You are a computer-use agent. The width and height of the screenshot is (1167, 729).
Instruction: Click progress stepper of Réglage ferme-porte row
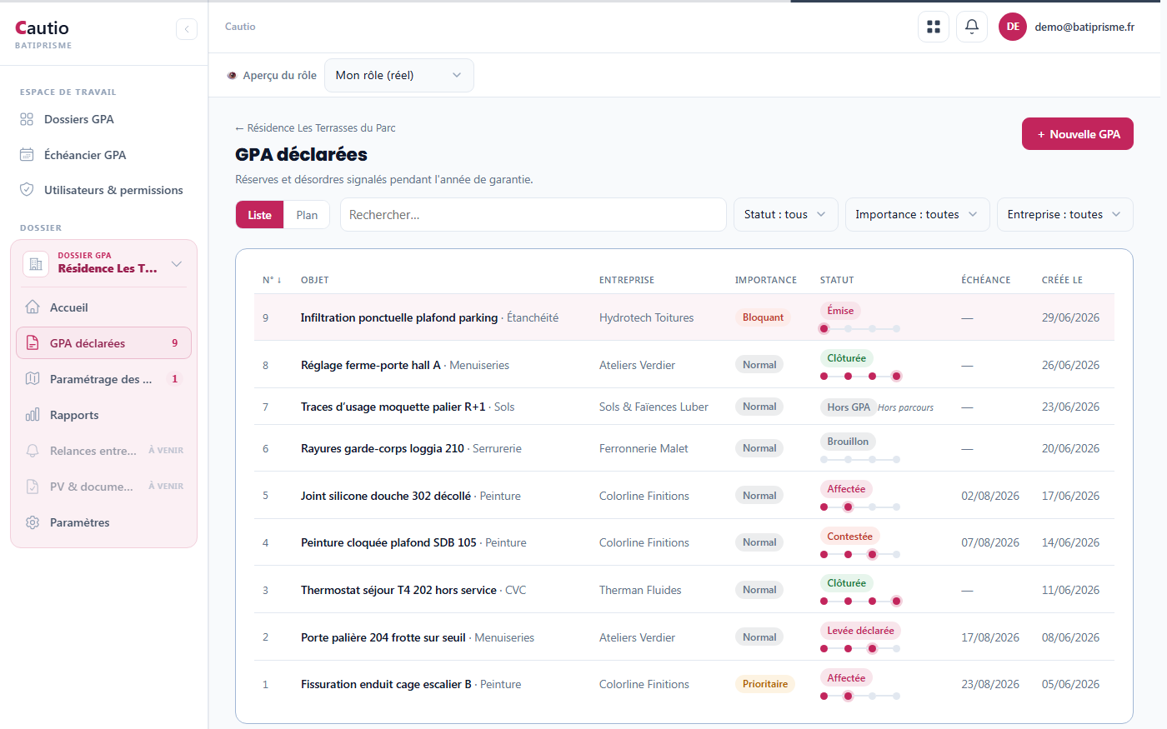point(860,376)
